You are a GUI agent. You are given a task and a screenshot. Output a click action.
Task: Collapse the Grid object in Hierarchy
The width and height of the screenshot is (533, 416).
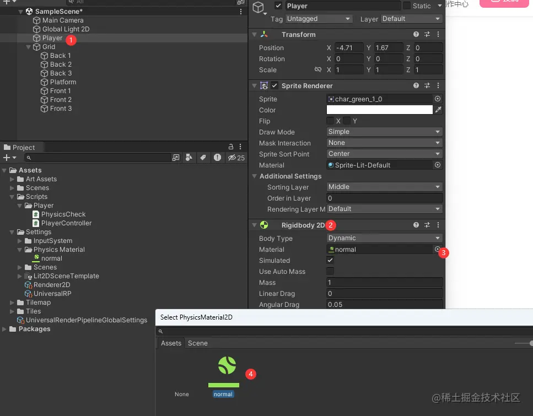tap(29, 47)
